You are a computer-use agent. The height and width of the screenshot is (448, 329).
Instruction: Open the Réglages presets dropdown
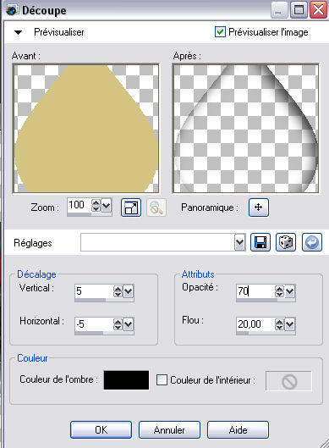coord(239,242)
